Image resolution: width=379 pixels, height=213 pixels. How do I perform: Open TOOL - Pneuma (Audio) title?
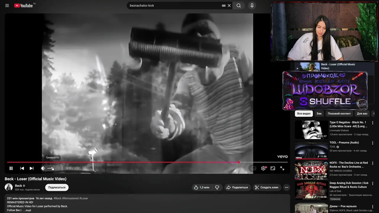344,143
